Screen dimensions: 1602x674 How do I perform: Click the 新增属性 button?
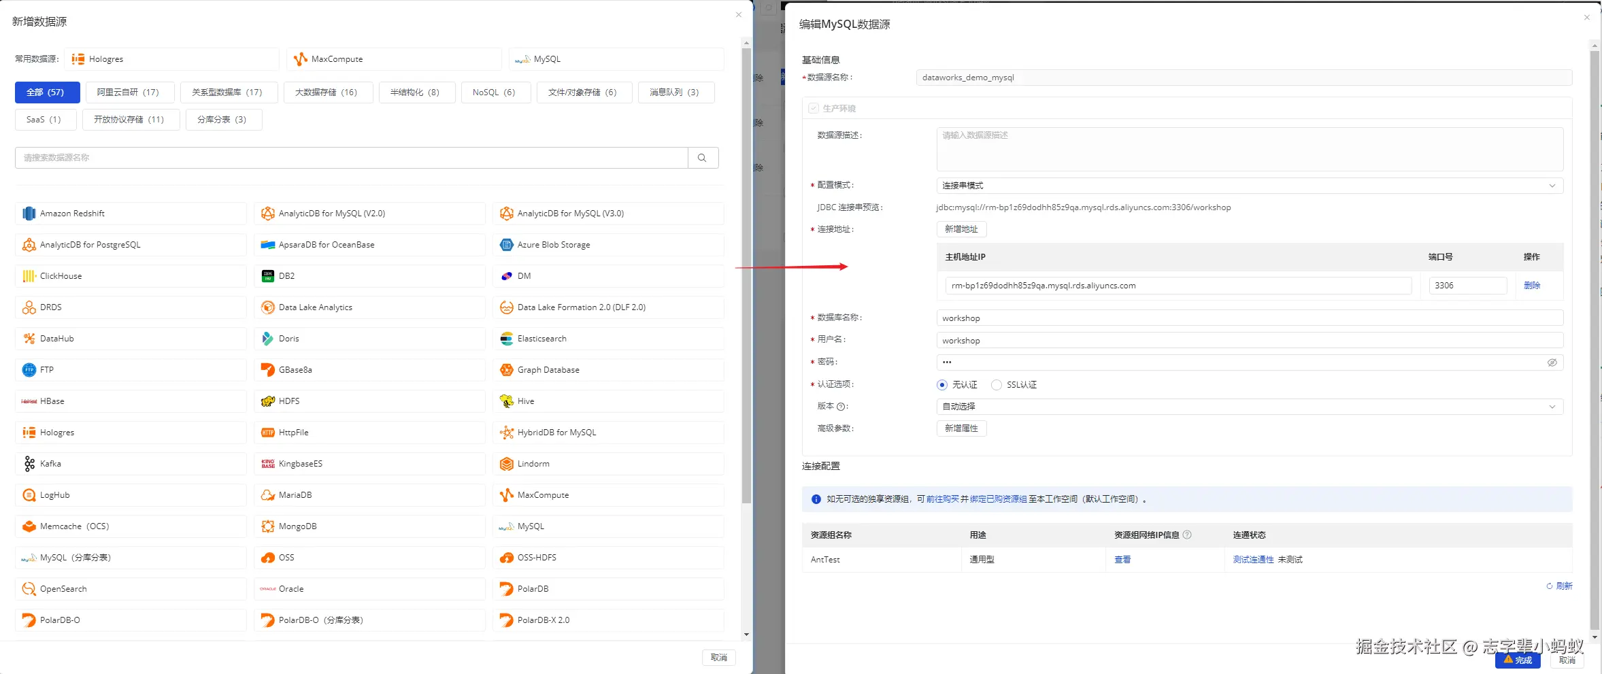point(961,428)
